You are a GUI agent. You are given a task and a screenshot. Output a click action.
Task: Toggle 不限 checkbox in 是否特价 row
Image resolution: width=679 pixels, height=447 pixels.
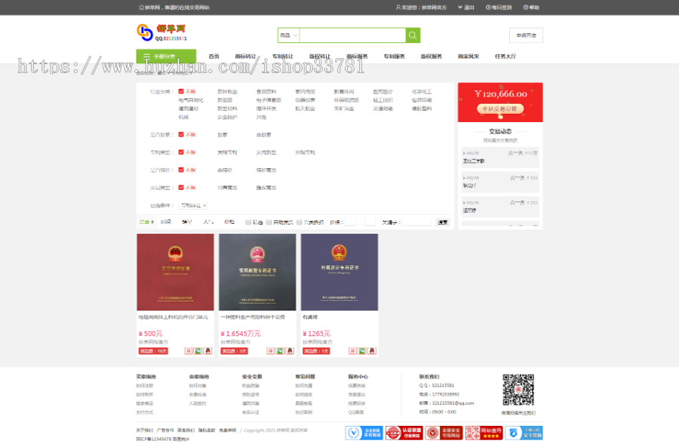181,170
